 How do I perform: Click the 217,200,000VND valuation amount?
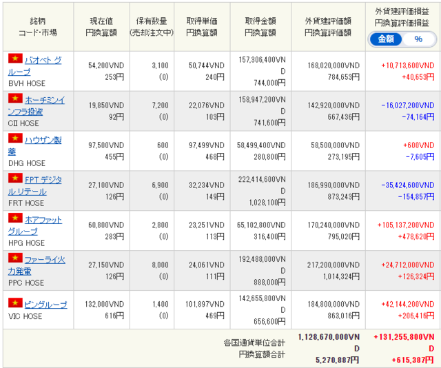point(334,265)
